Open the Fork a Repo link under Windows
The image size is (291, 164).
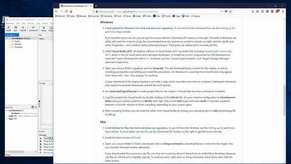(x=116, y=32)
